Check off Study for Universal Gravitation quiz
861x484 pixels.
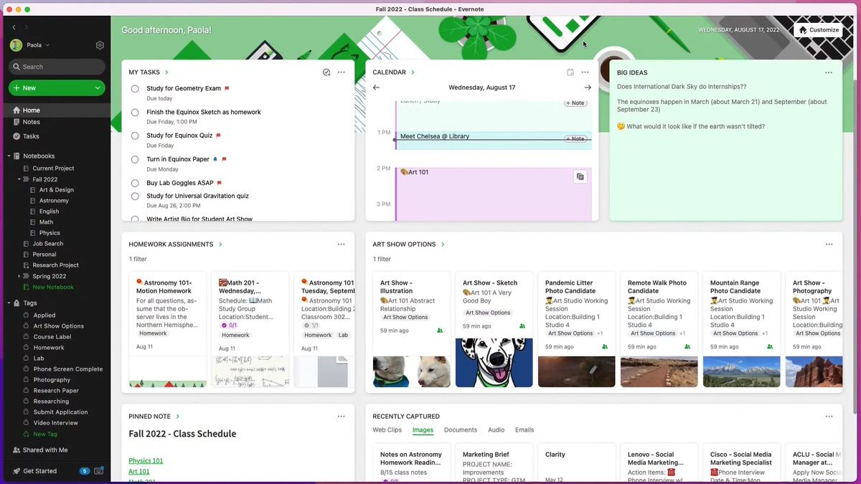coord(135,196)
